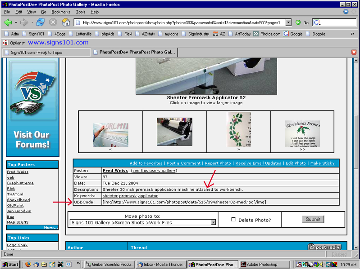Click the Submit button
Image resolution: width=360 pixels, height=269 pixels.
(x=313, y=219)
